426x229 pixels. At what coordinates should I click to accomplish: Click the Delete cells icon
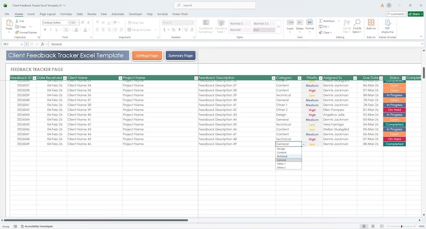pos(300,23)
